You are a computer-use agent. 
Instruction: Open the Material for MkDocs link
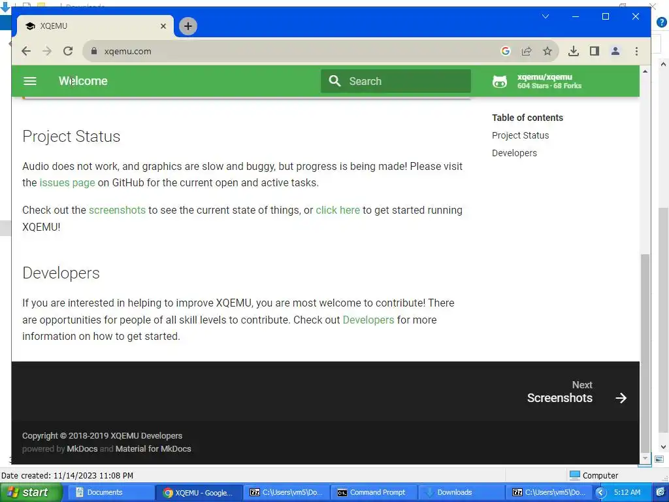153,448
